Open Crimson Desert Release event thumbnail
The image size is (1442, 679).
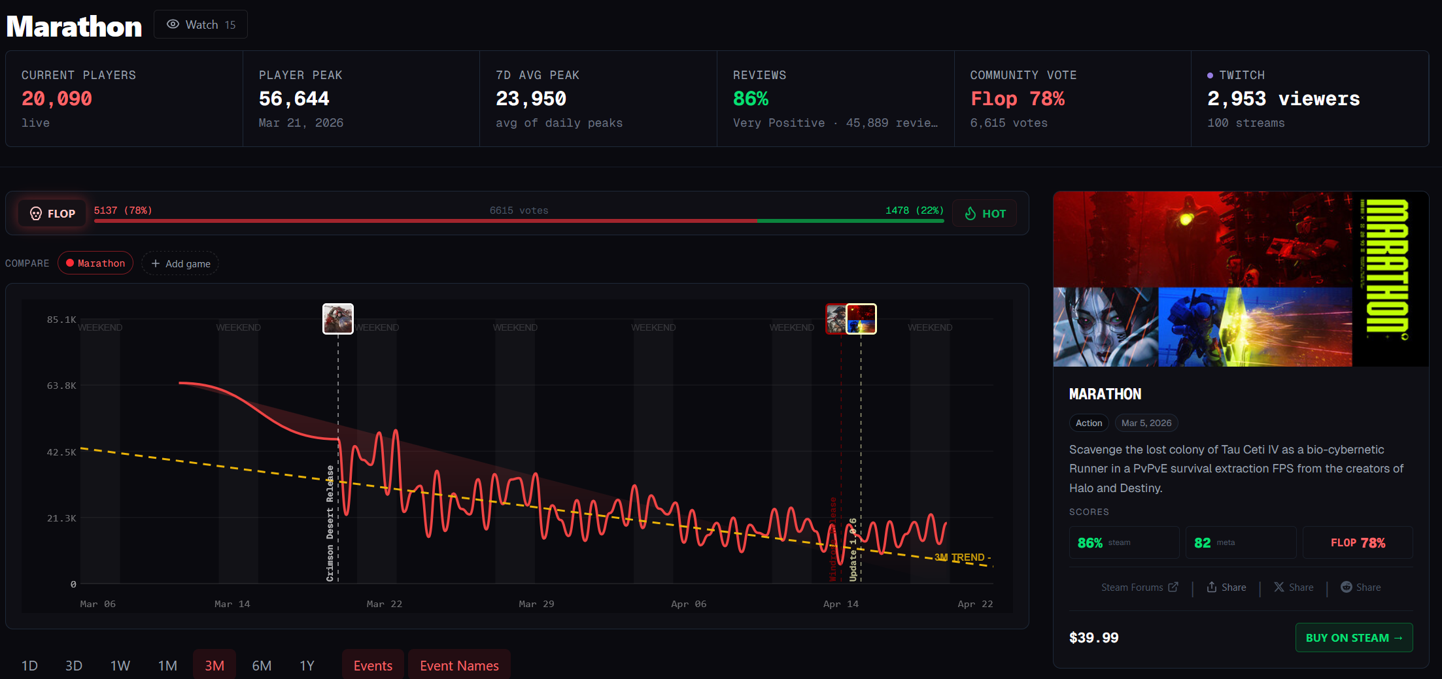point(338,319)
